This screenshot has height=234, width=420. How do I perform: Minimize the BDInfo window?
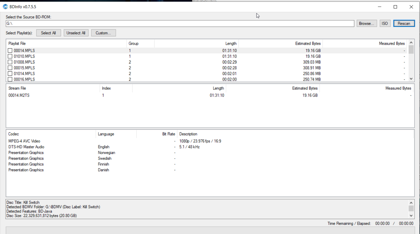pyautogui.click(x=380, y=7)
